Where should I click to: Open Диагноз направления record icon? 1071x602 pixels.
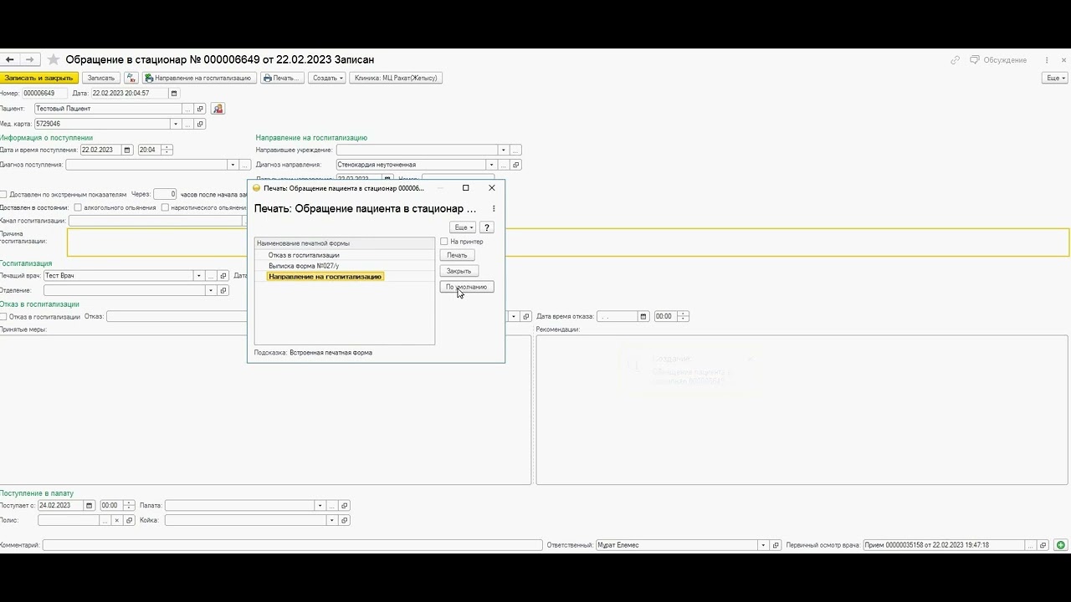(x=516, y=165)
